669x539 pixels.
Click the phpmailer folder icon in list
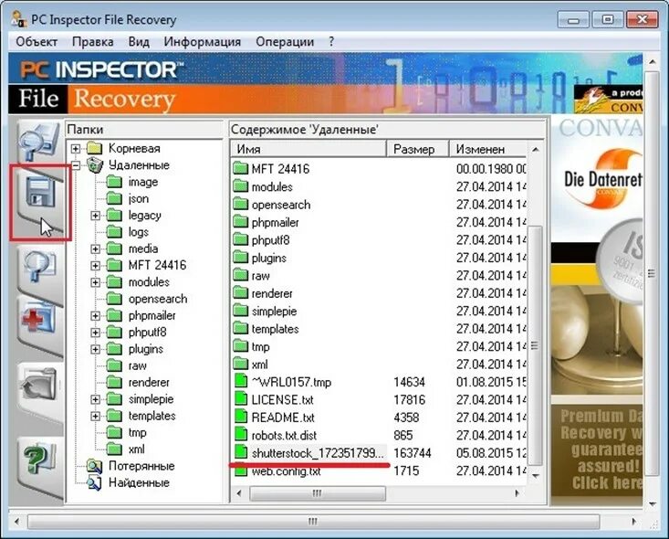pos(241,222)
